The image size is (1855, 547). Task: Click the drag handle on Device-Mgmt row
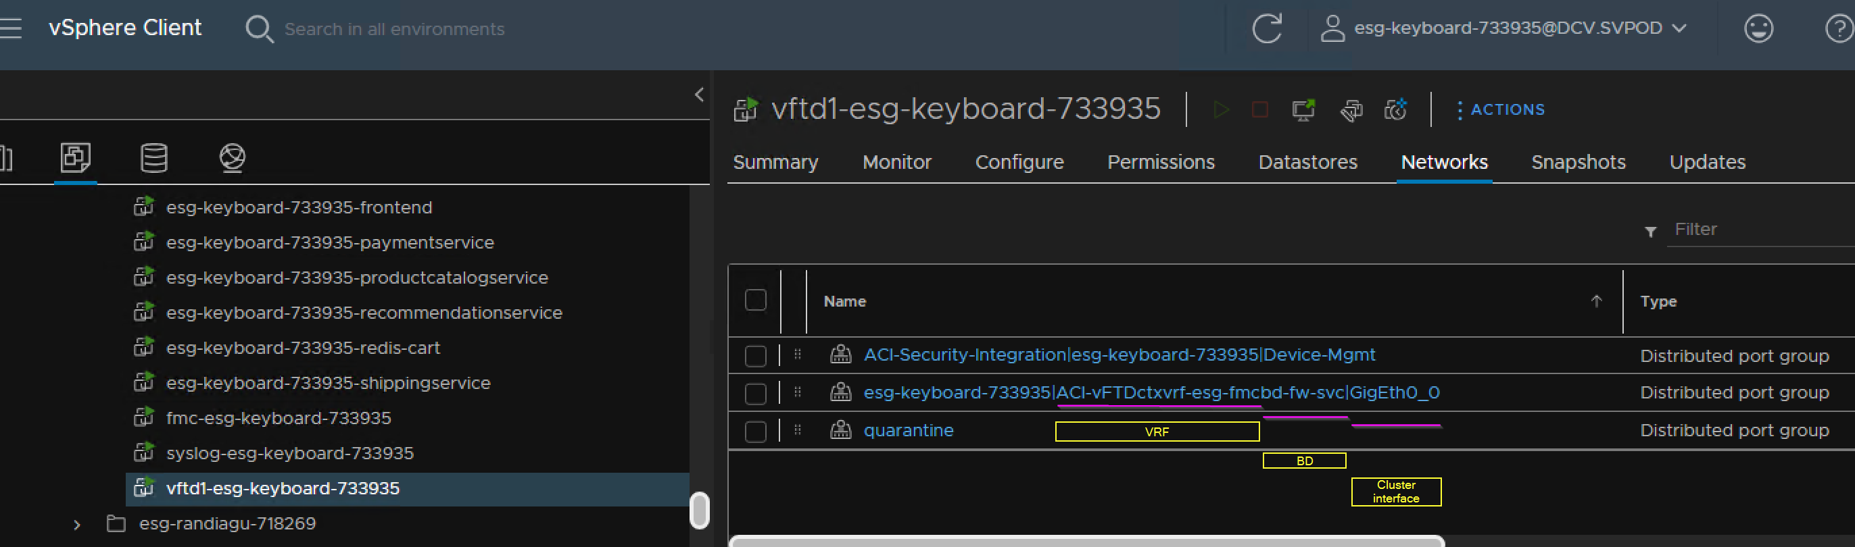[797, 354]
